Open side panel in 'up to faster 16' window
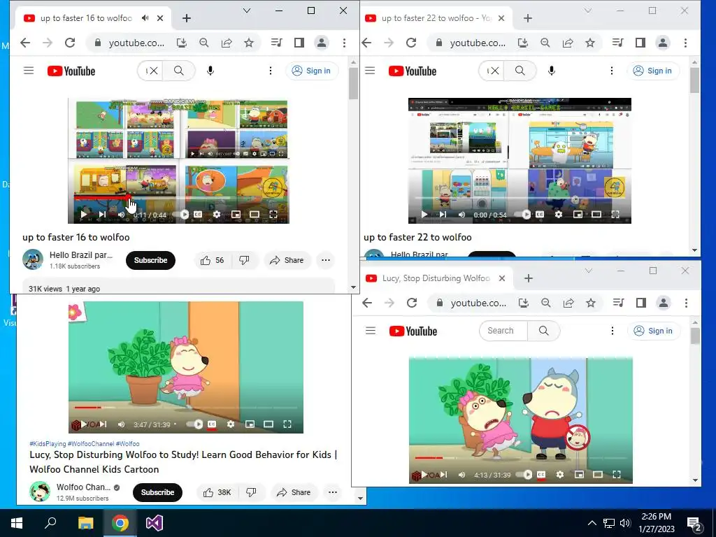716x537 pixels. tap(299, 43)
